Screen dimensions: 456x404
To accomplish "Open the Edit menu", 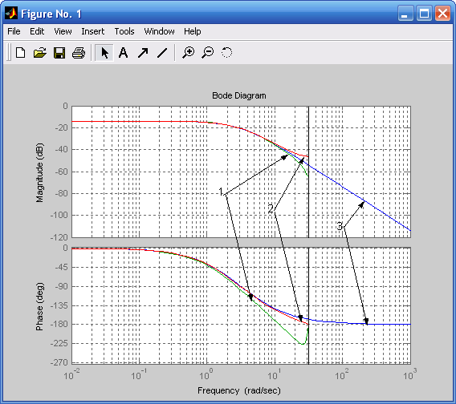I will tap(37, 31).
